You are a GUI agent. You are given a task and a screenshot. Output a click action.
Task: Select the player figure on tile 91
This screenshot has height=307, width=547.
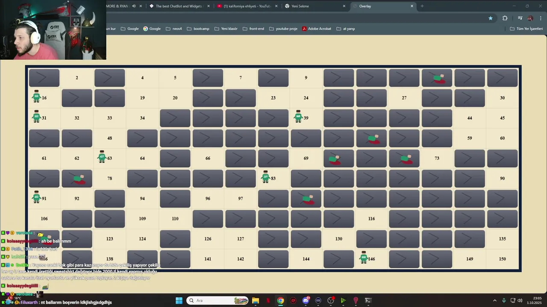coord(36,197)
